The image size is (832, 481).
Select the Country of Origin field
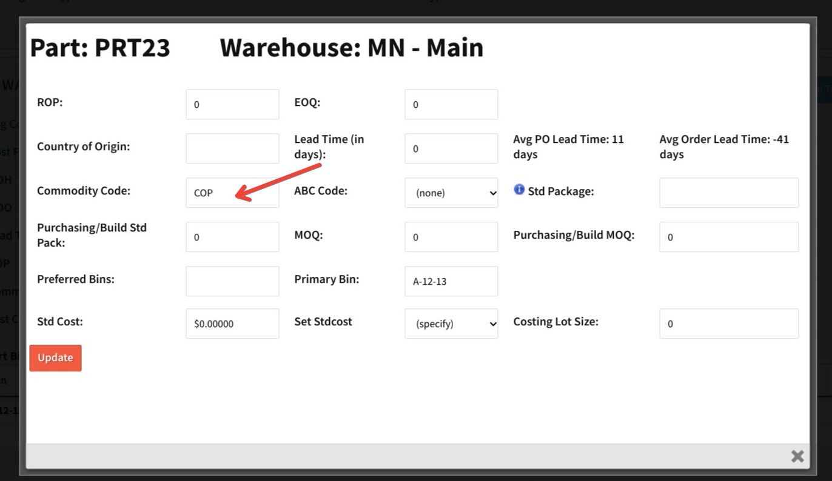[x=232, y=148]
